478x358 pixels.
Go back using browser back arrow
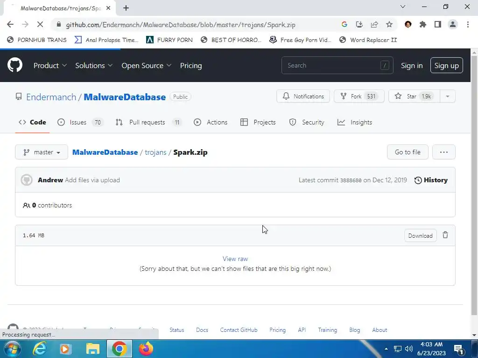pyautogui.click(x=10, y=25)
